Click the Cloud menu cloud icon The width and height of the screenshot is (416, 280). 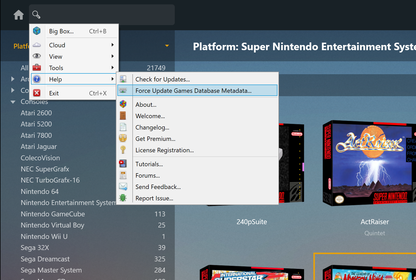coord(37,45)
